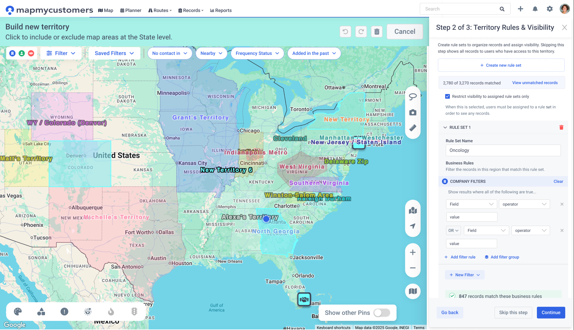Select the ruler measure tool

[x=413, y=128]
